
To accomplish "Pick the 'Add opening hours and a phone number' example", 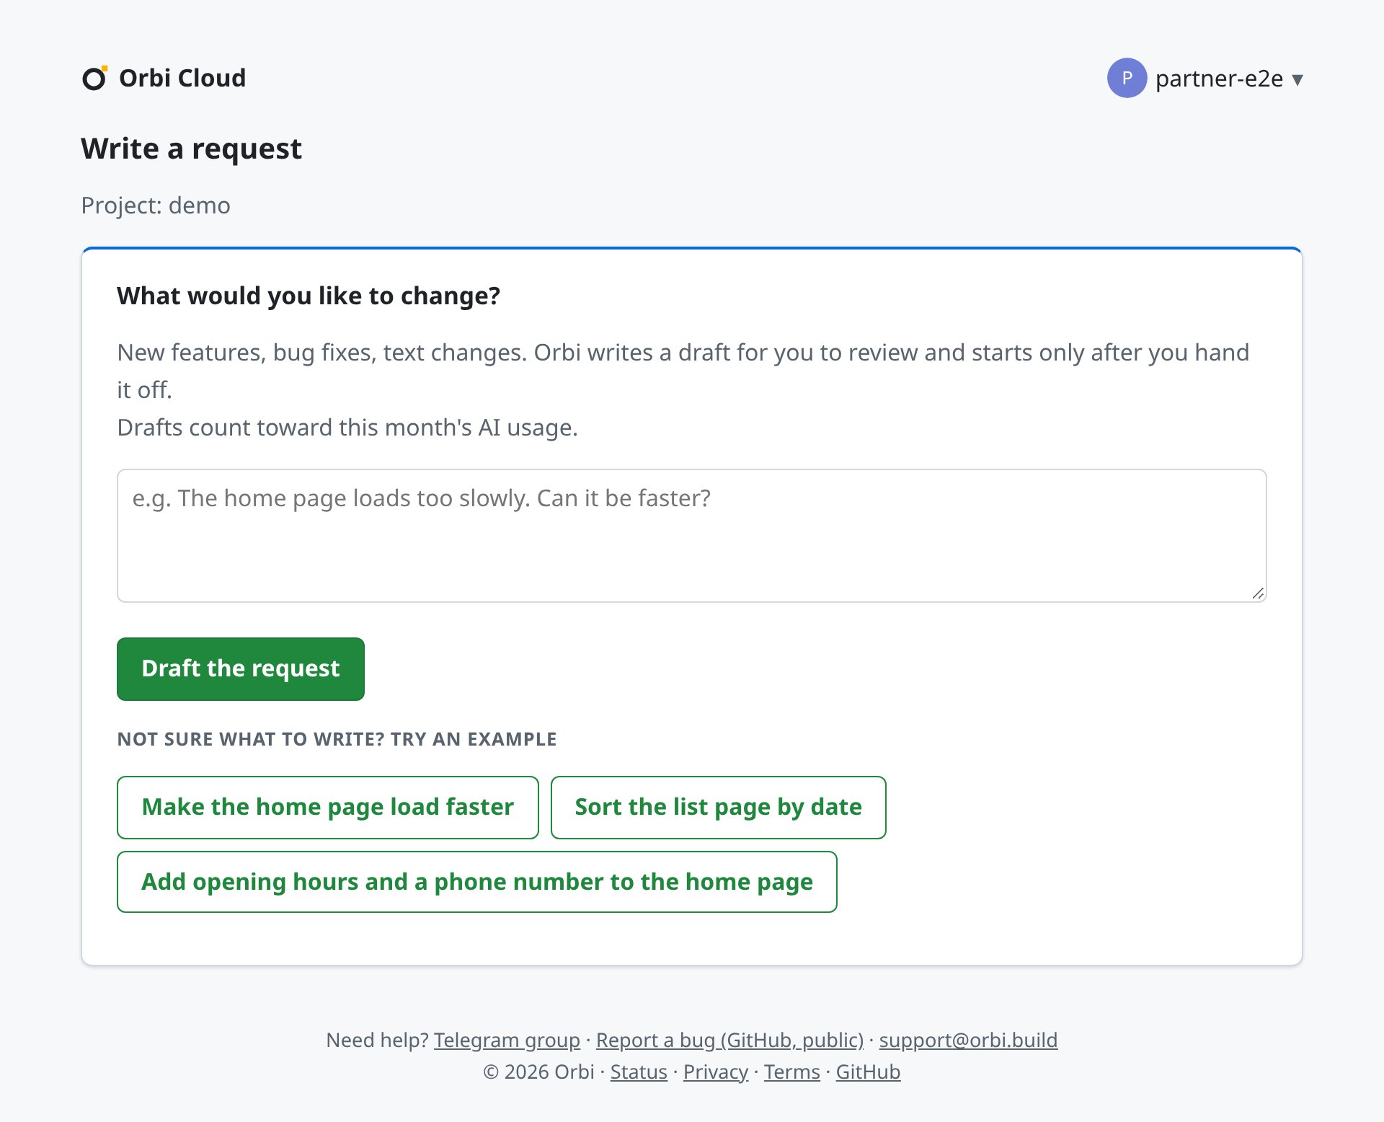I will (x=477, y=882).
